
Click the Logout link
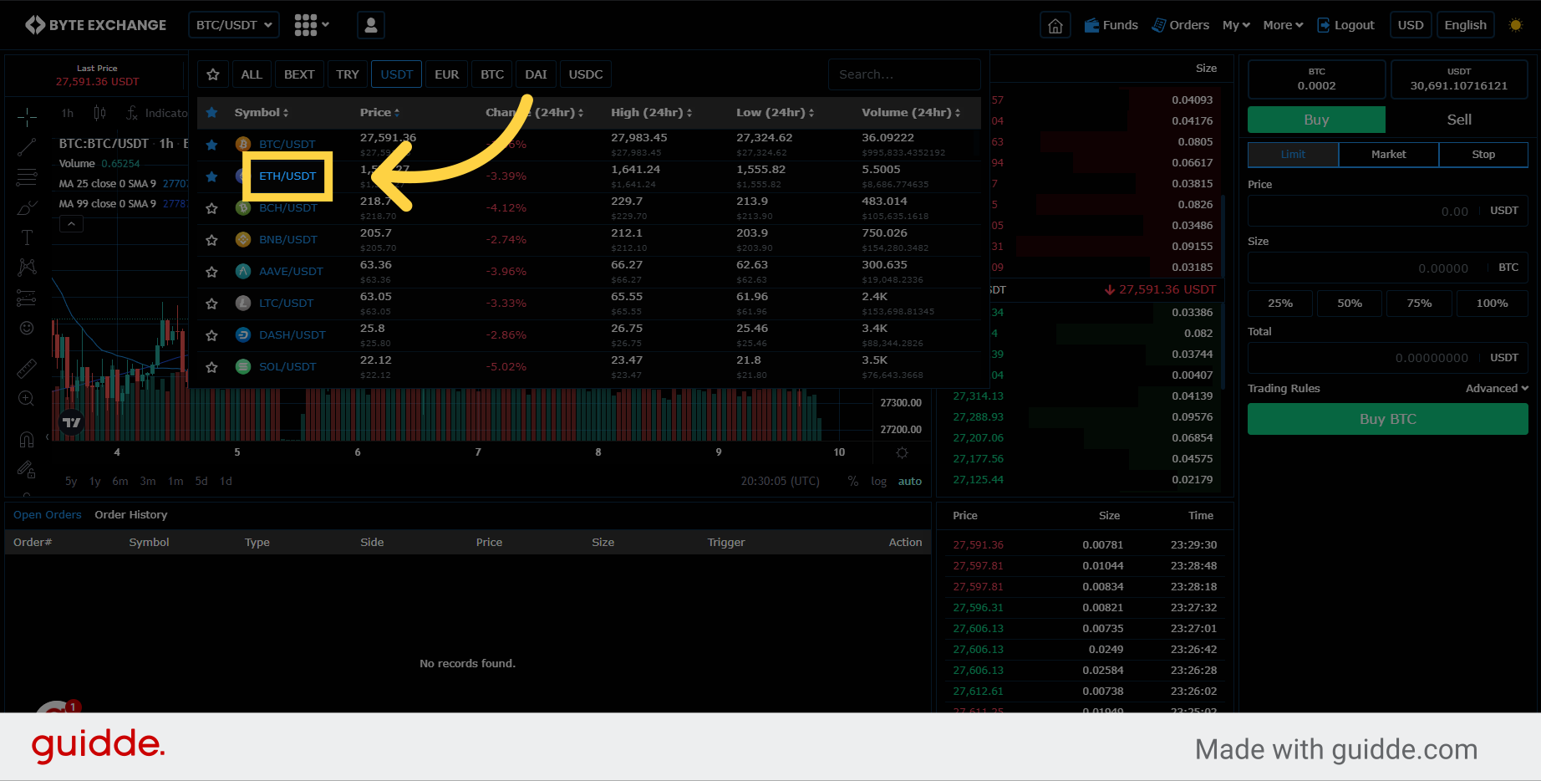click(x=1345, y=25)
